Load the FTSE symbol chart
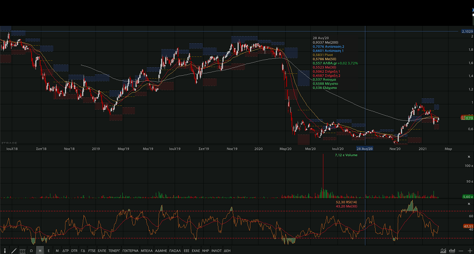Image resolution: width=474 pixels, height=254 pixels. [92, 251]
